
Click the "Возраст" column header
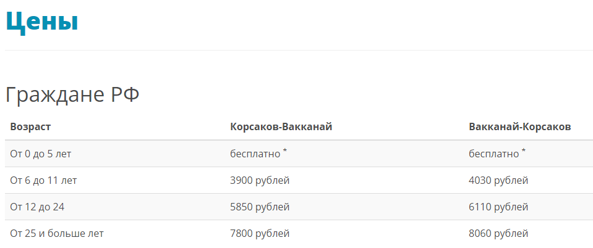click(30, 126)
